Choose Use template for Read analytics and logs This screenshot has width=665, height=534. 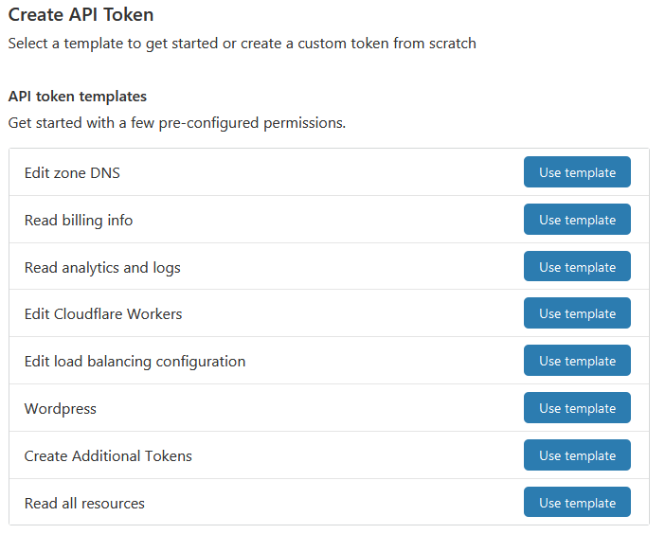(577, 267)
